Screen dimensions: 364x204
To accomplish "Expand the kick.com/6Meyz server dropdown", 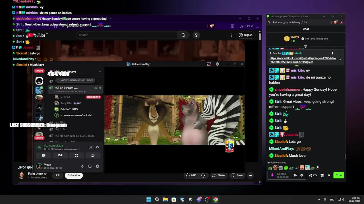I will click(100, 72).
